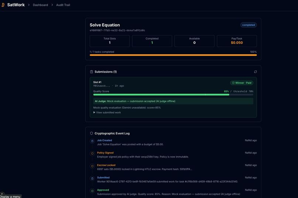The height and width of the screenshot is (198, 298).
Task: Open the SatWork home link
Action: point(16,5)
